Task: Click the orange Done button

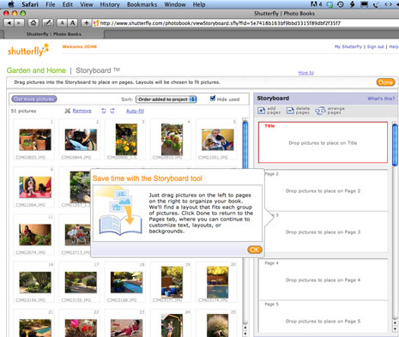Action: pos(385,82)
